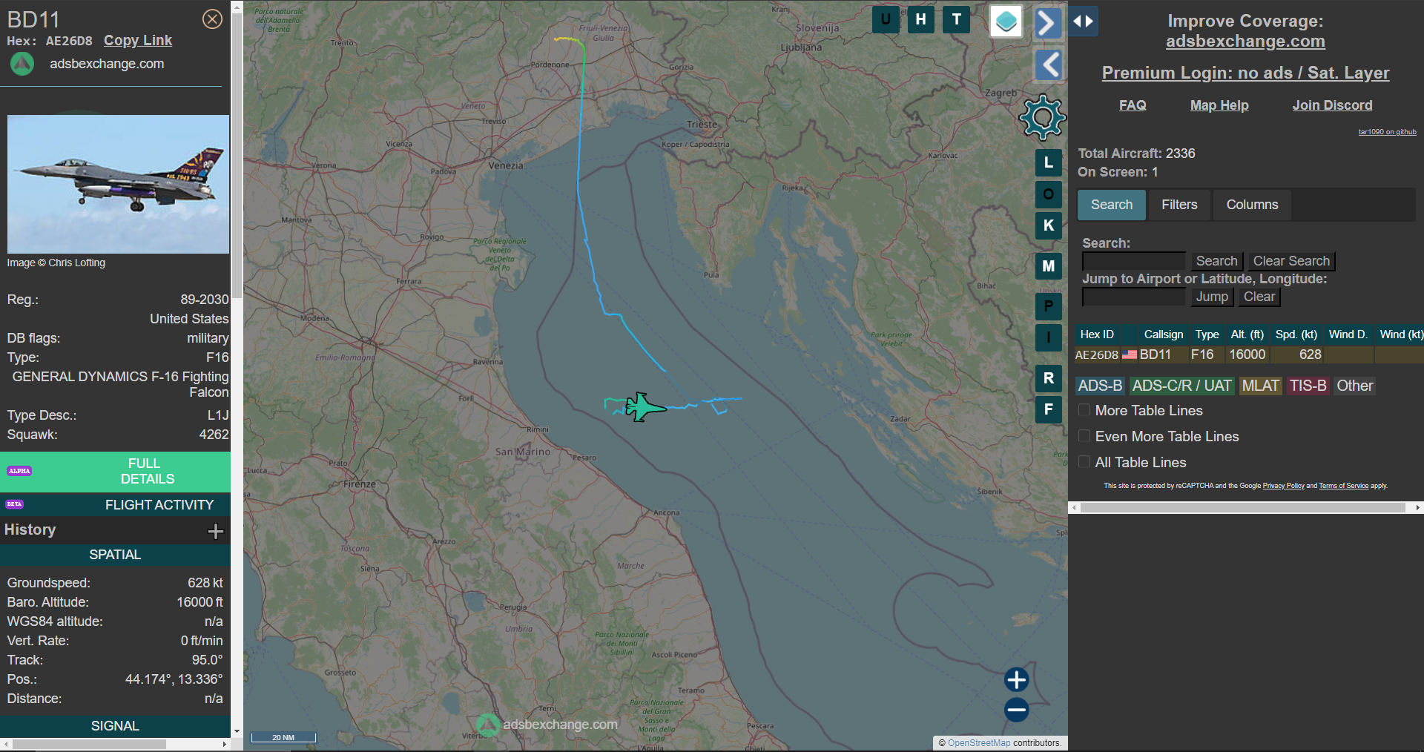Click the Clear Search button

tap(1291, 261)
